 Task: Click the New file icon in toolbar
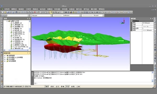point(3,12)
